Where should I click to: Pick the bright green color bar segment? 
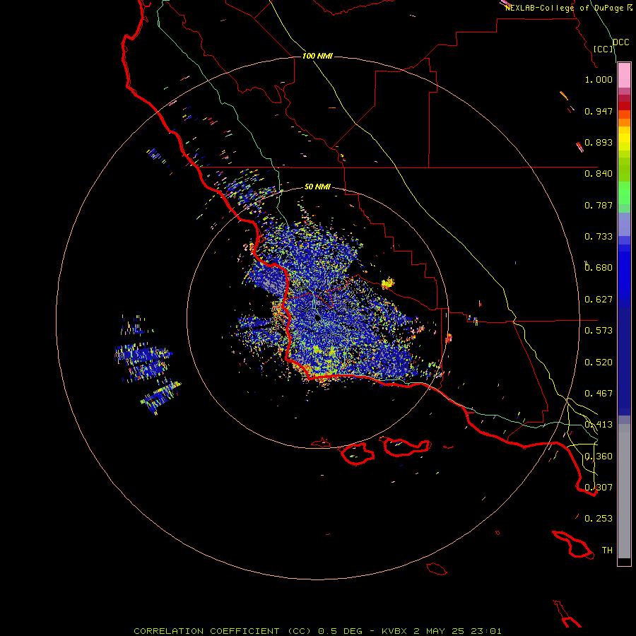click(x=624, y=193)
